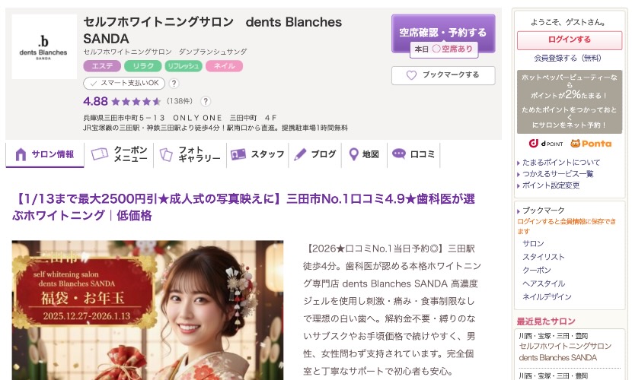
Task: Click the question mark icon next to review count
Action: (x=206, y=101)
